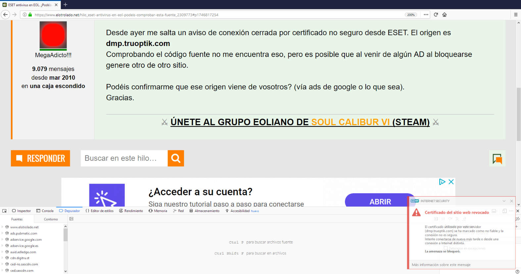521x274 pixels.
Task: Select cdn.digitru.st in sources tree
Action: [x=20, y=258]
